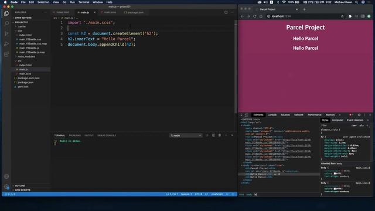This screenshot has width=375, height=211.
Task: Open DevTools more options menu
Action: (364, 115)
